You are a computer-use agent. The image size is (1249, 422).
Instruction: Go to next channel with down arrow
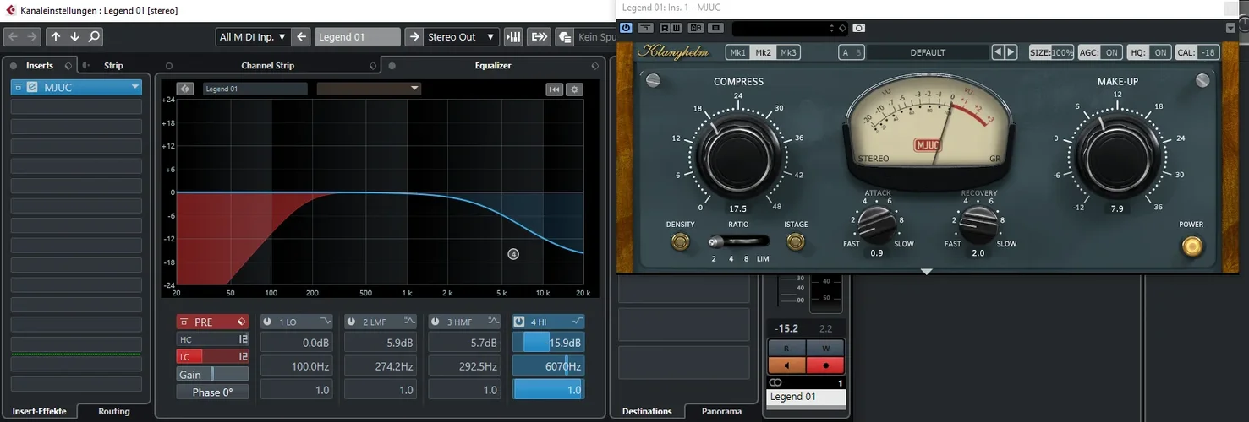point(74,37)
